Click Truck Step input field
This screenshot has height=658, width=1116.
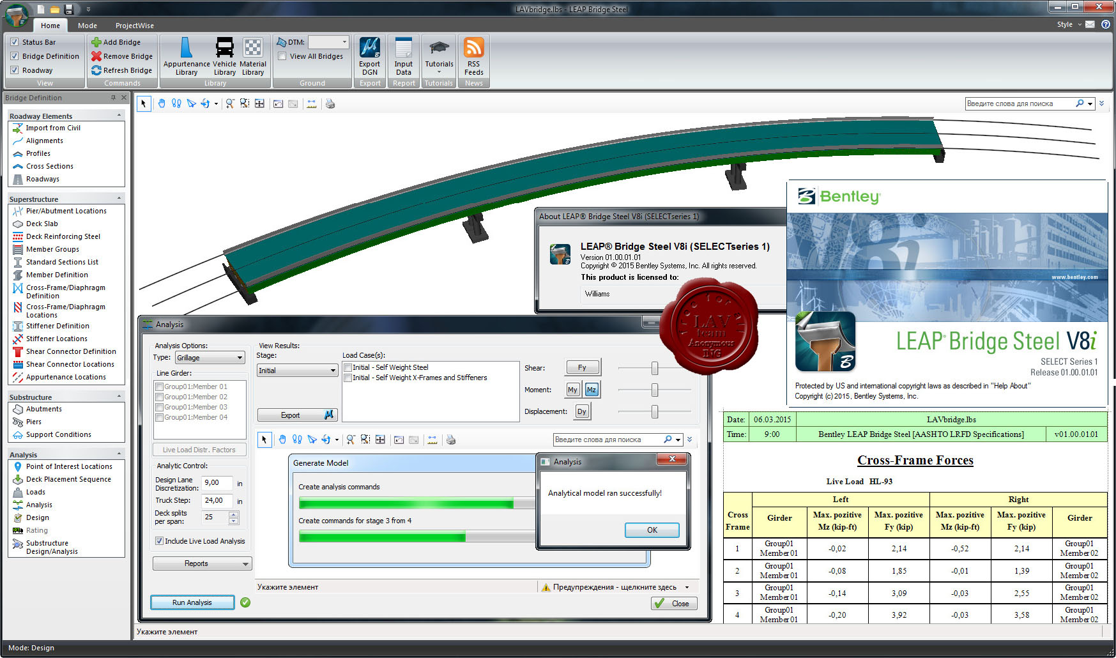tap(217, 501)
